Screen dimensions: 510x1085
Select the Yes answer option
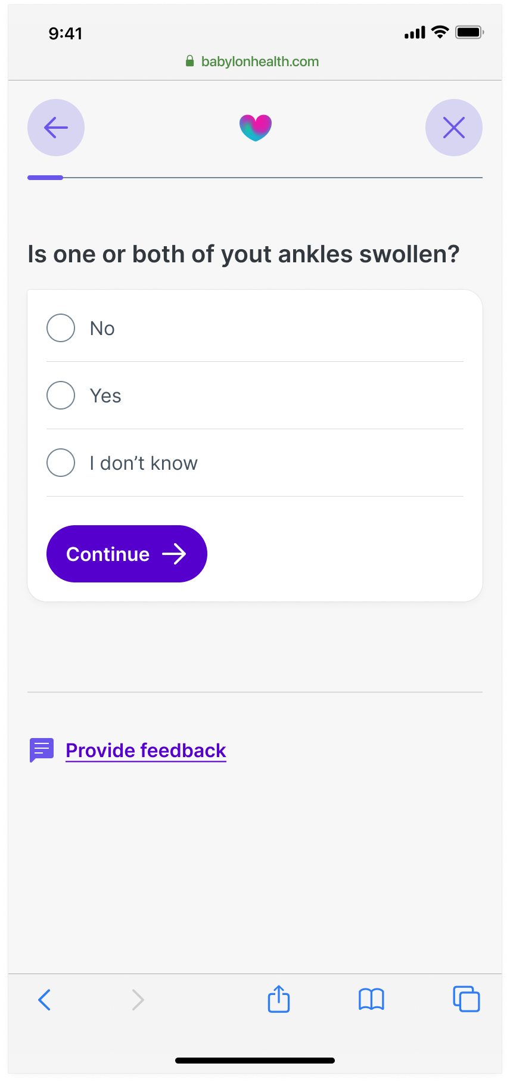(x=60, y=395)
